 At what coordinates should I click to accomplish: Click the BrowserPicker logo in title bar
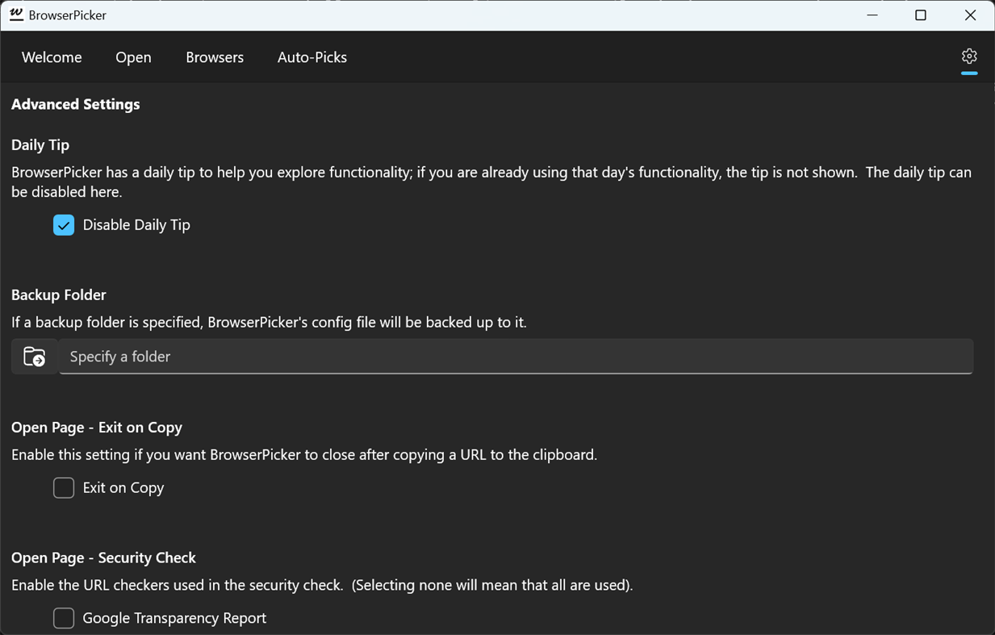click(16, 15)
